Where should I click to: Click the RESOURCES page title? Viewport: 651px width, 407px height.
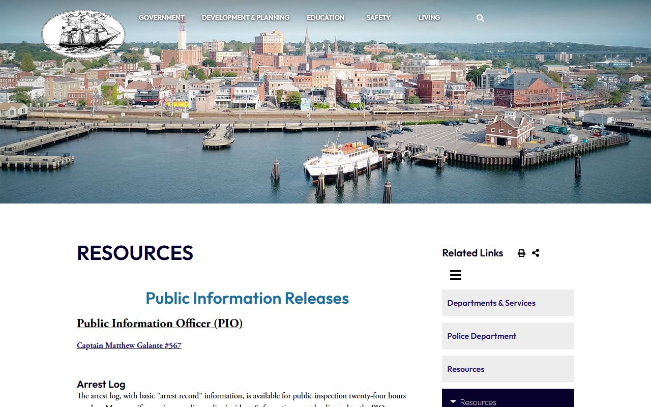pyautogui.click(x=135, y=253)
